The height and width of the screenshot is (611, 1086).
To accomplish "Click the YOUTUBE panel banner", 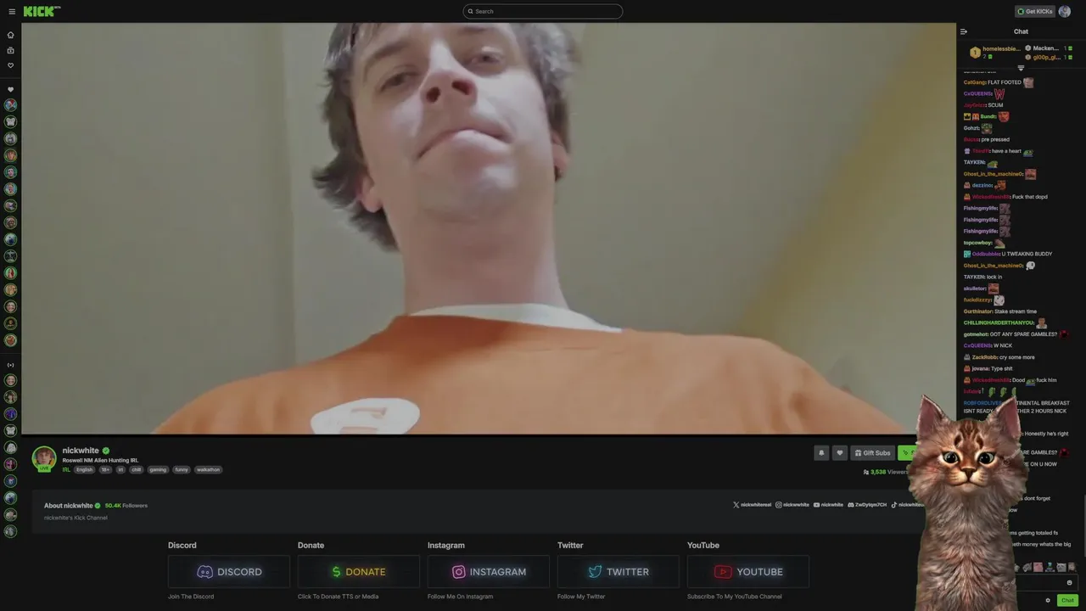I will click(x=748, y=572).
